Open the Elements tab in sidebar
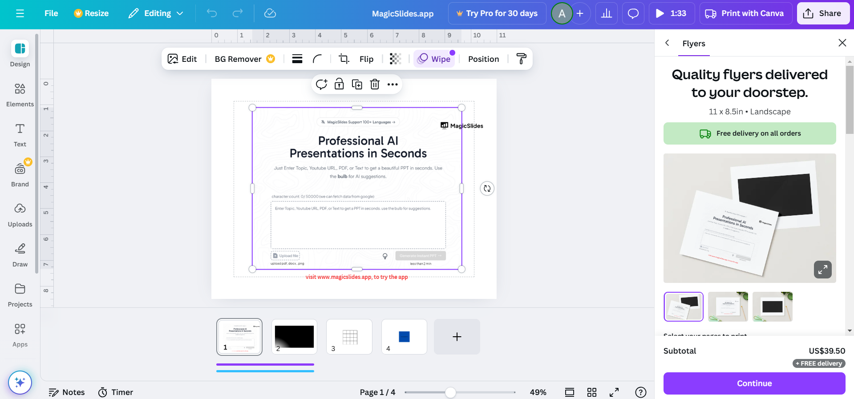 (20, 94)
